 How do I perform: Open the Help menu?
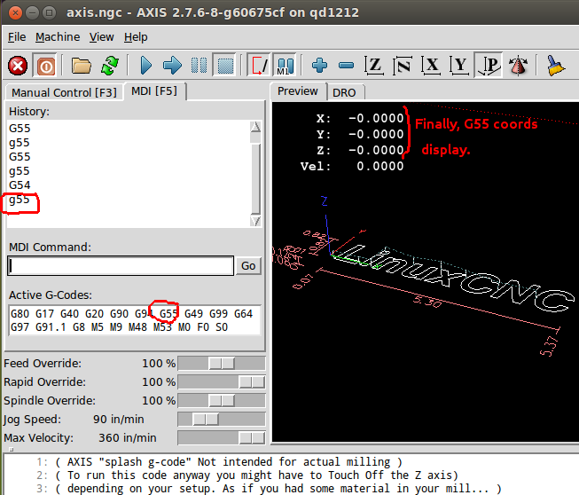(136, 37)
